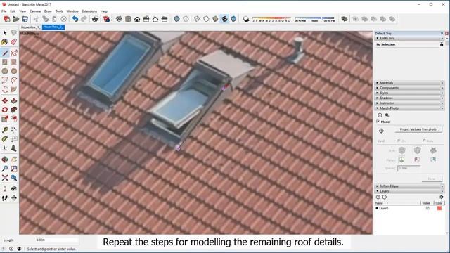Collapse the Entity Info panel
The width and height of the screenshot is (450, 253).
click(409, 38)
